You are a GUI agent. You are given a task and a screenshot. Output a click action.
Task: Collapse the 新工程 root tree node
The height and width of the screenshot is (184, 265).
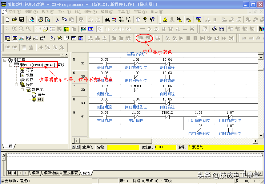tap(5, 60)
